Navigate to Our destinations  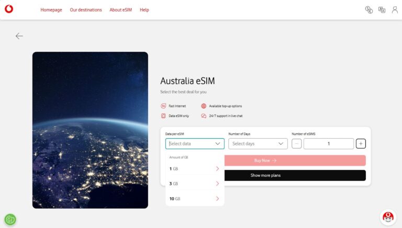tap(86, 10)
